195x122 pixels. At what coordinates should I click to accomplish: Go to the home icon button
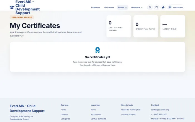click(163, 7)
